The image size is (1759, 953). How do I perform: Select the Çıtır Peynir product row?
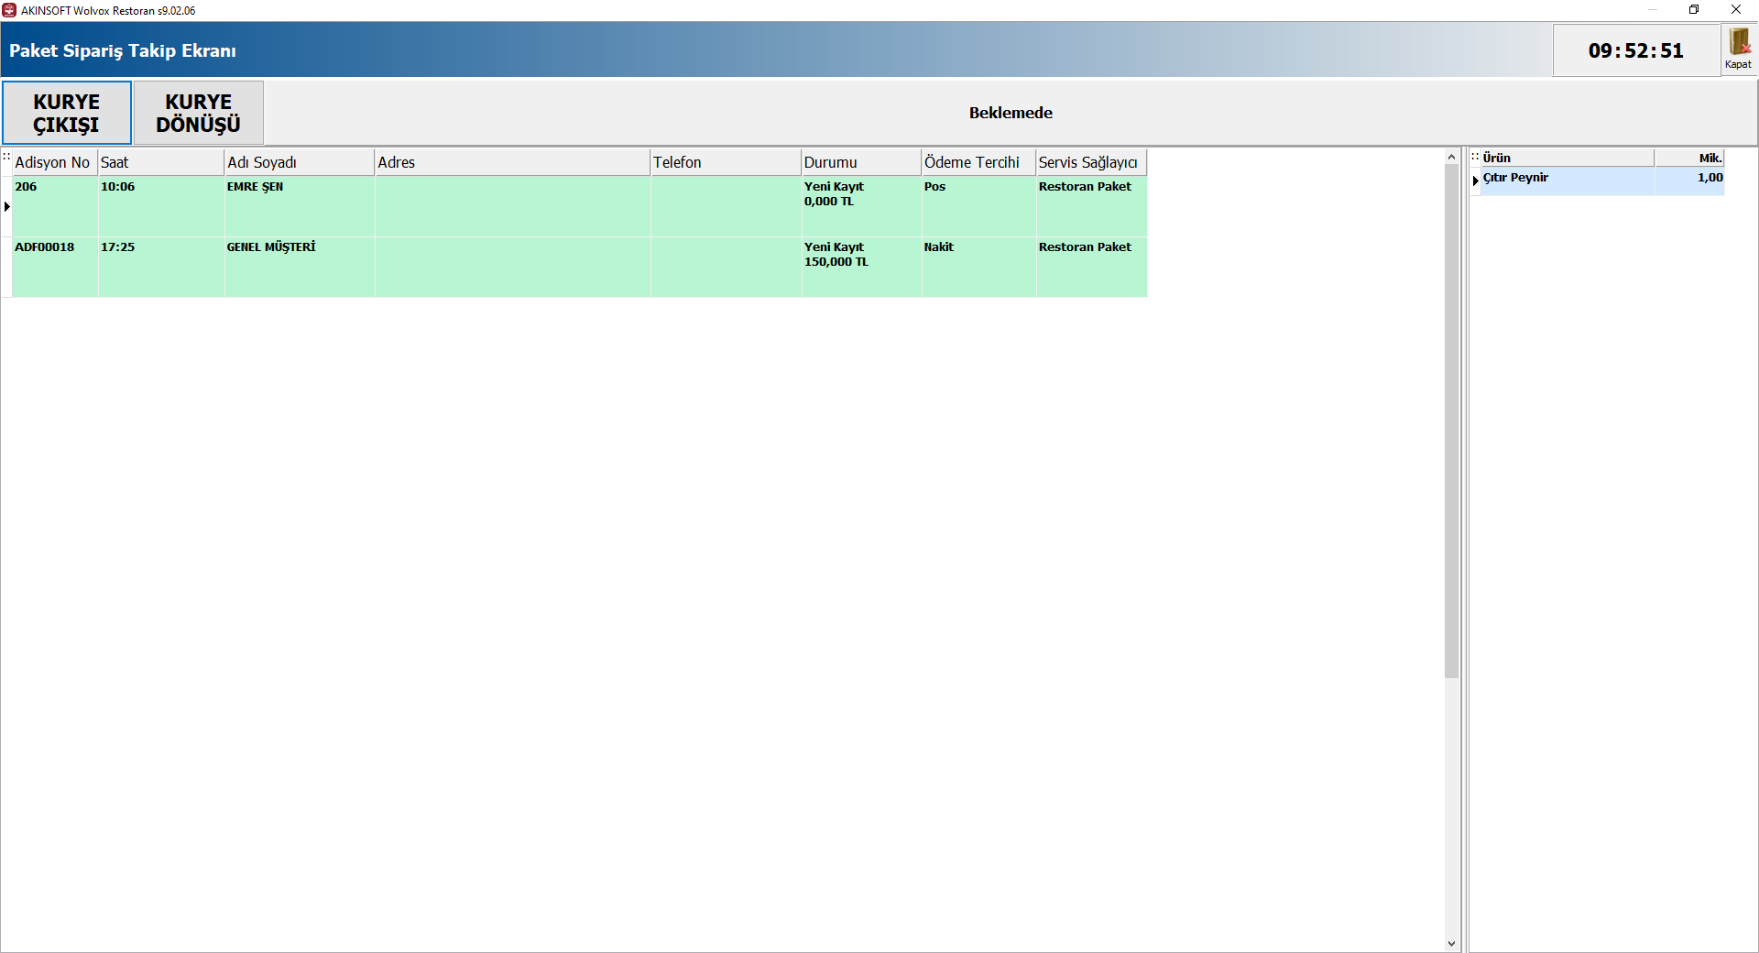tap(1603, 181)
